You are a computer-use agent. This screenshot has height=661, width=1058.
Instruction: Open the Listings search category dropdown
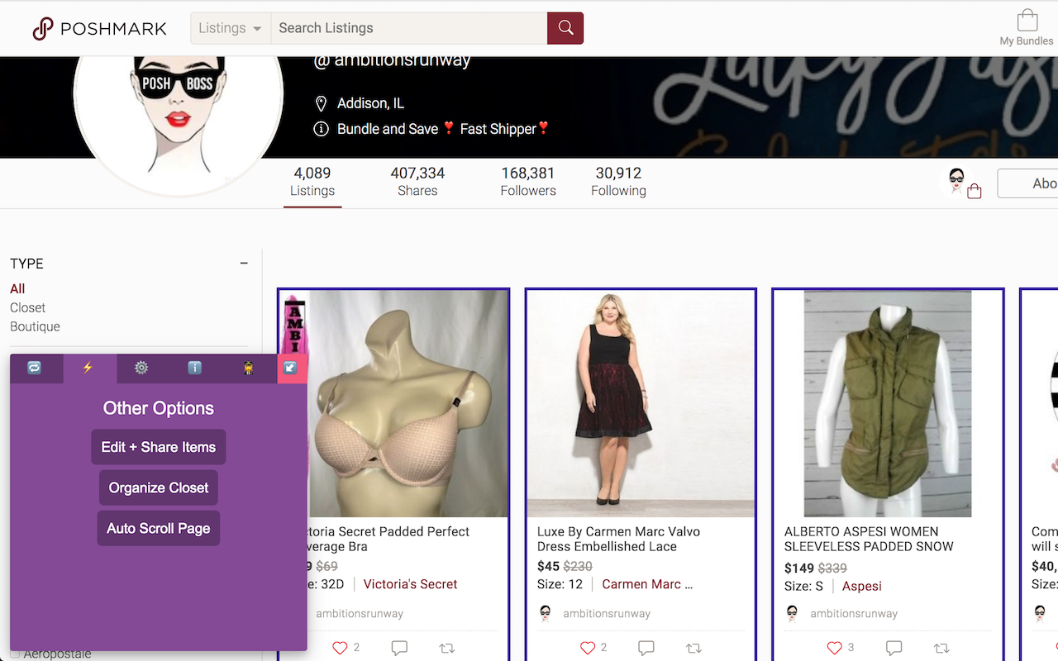click(x=231, y=28)
